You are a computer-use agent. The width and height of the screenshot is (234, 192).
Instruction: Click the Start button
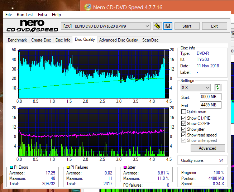tap(187, 26)
